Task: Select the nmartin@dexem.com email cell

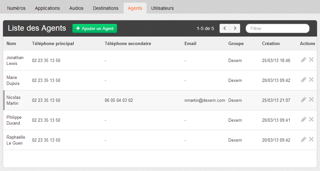Action: point(205,101)
